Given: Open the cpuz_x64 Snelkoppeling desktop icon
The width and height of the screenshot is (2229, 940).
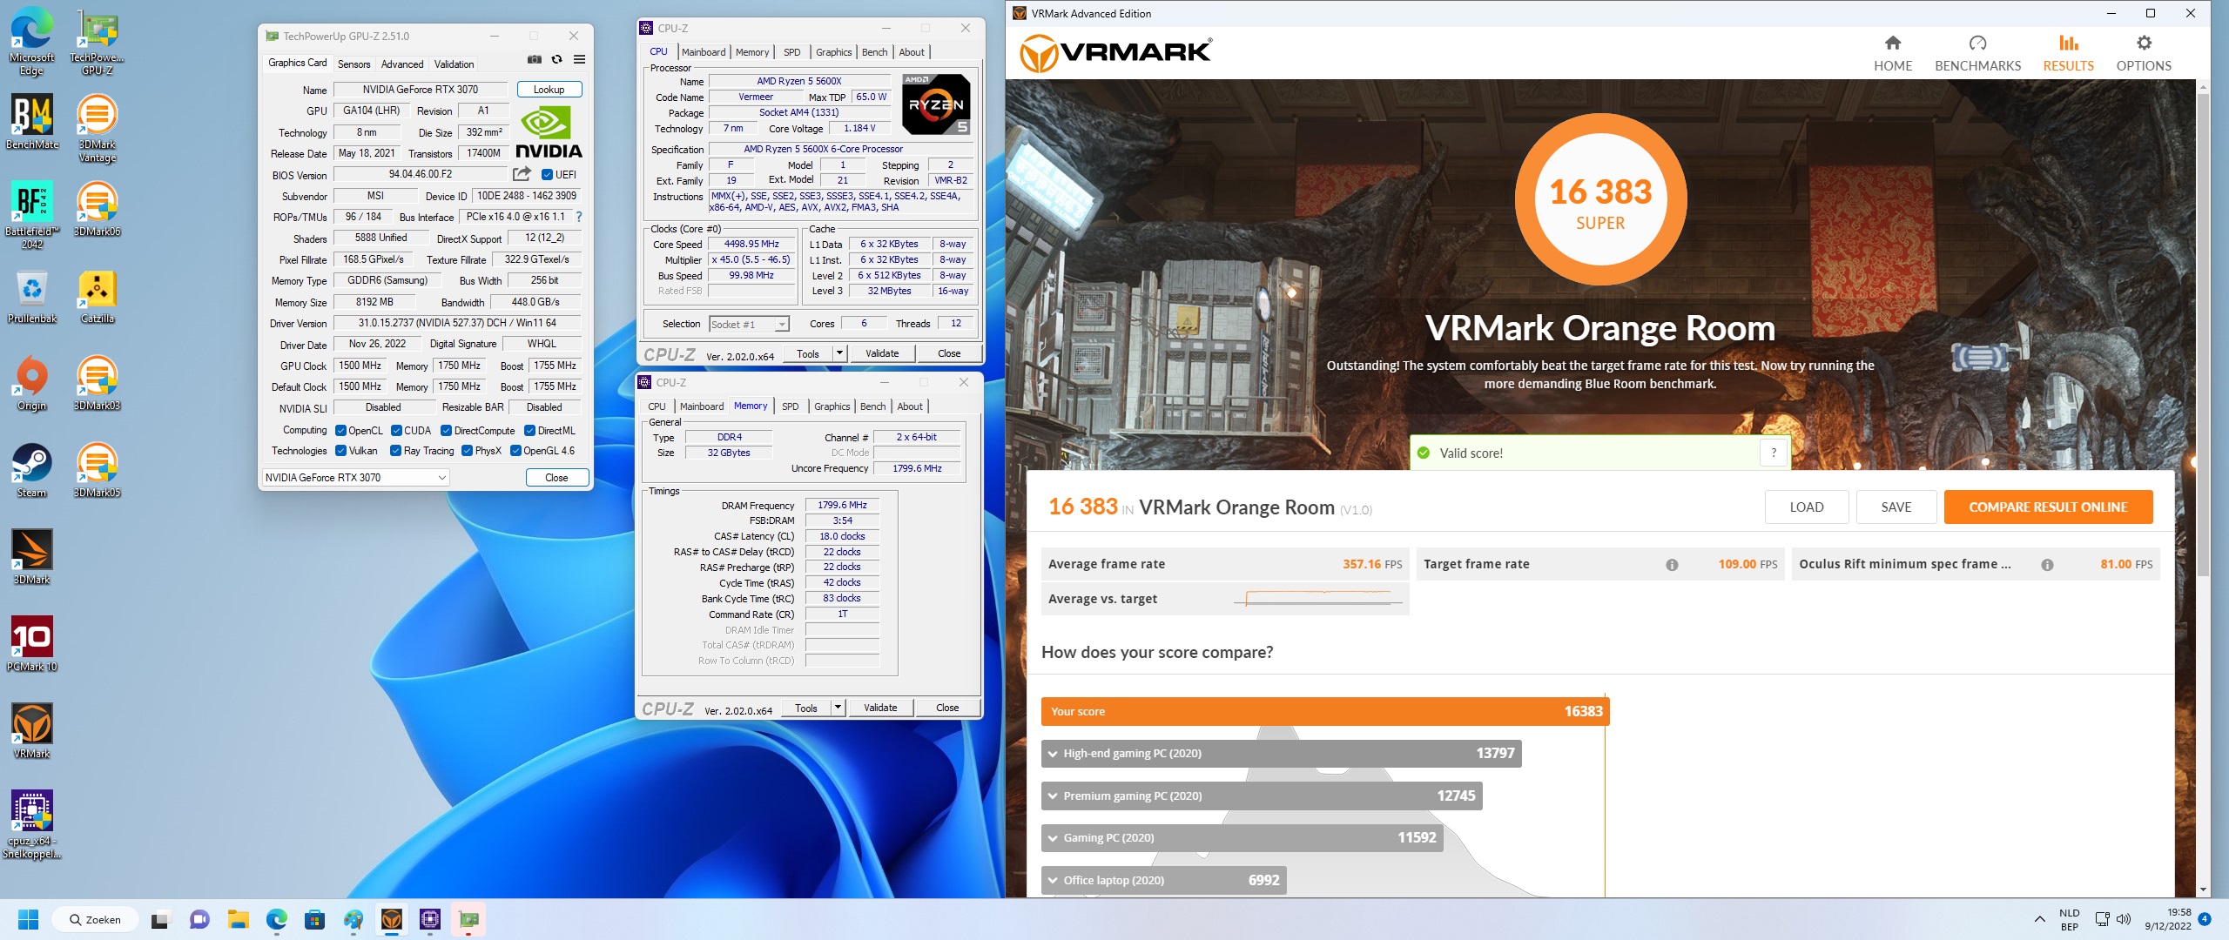Looking at the screenshot, I should point(31,824).
